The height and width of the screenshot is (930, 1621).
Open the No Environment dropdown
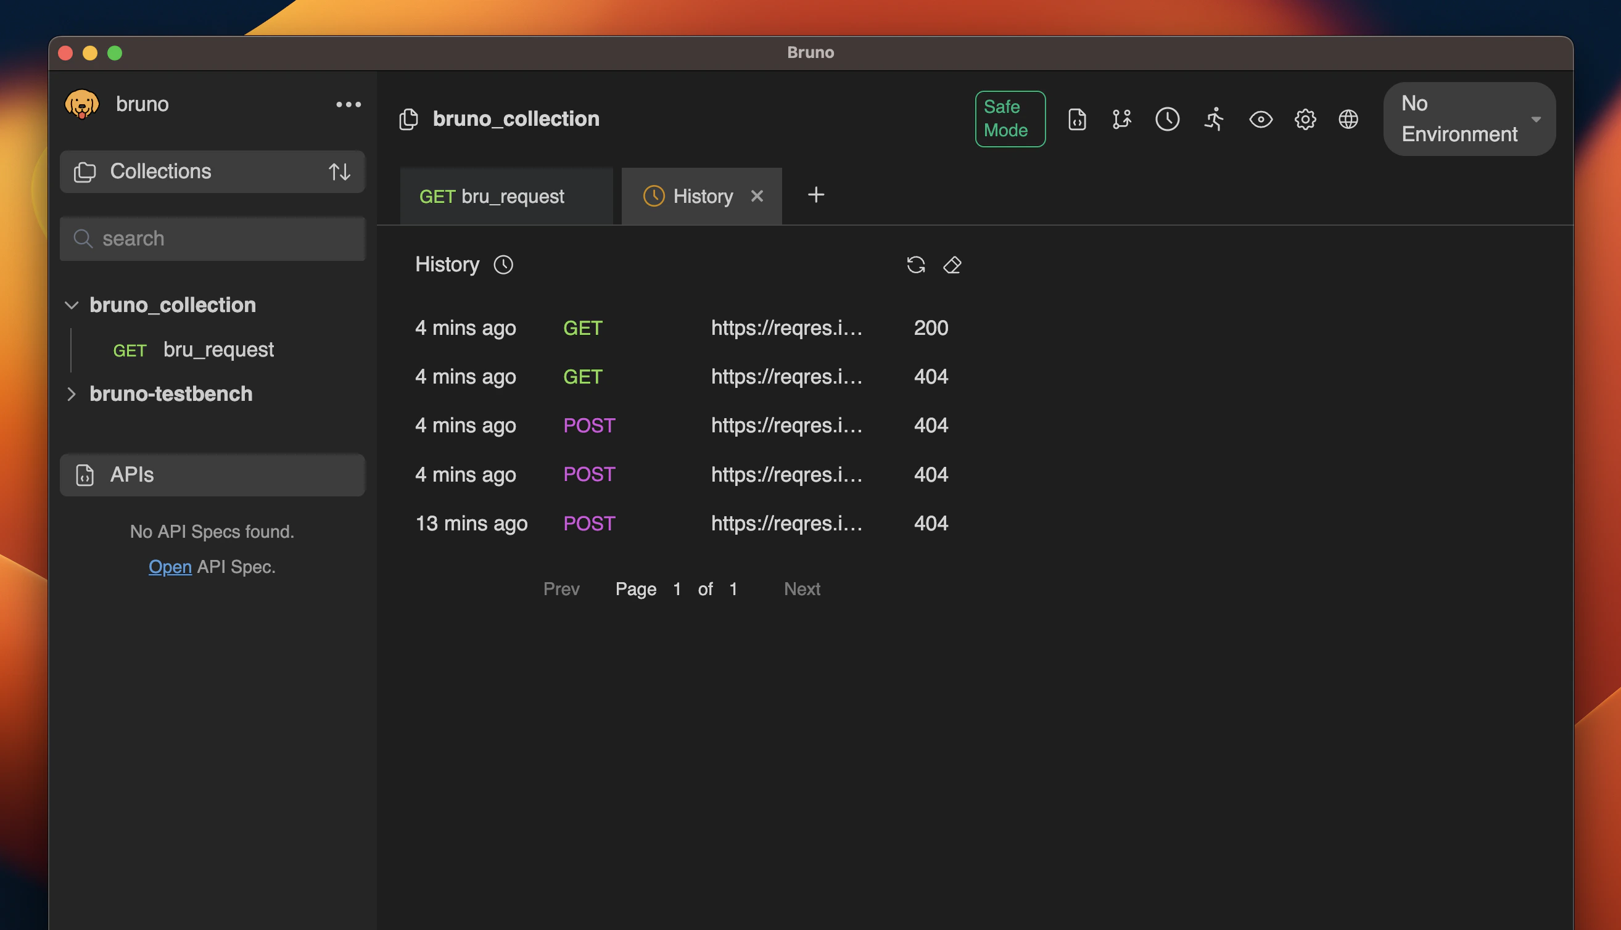coord(1469,119)
